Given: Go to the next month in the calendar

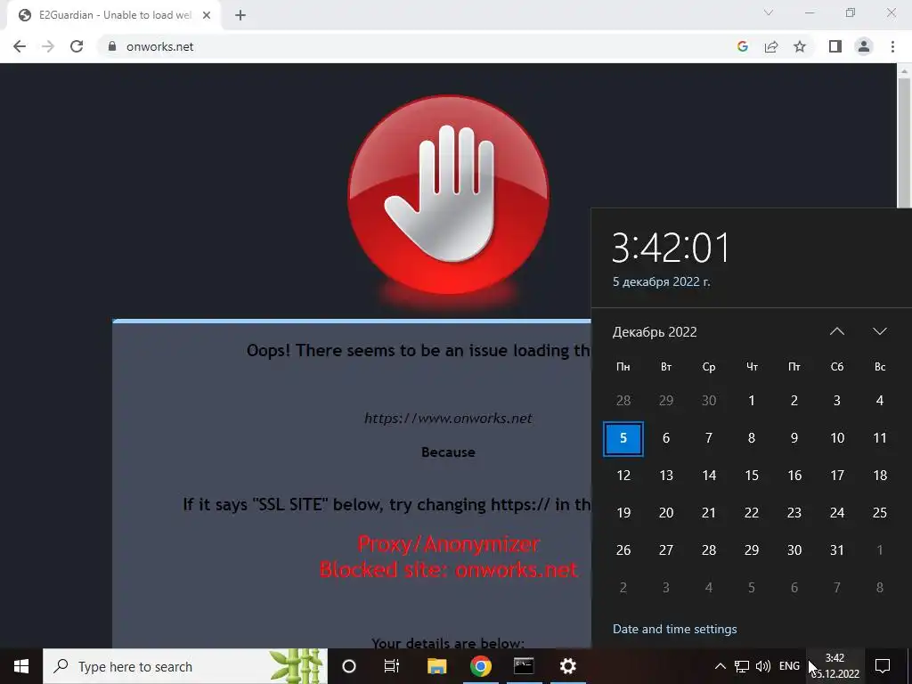Looking at the screenshot, I should (x=879, y=331).
